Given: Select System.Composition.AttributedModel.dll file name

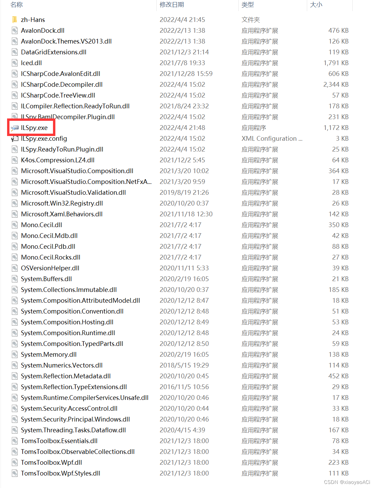Looking at the screenshot, I should pos(80,300).
